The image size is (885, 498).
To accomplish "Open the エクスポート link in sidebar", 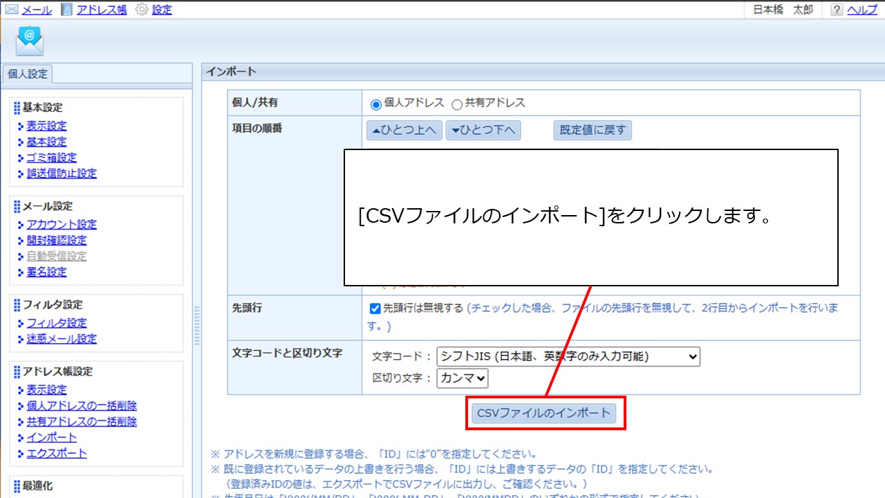I will 57,453.
